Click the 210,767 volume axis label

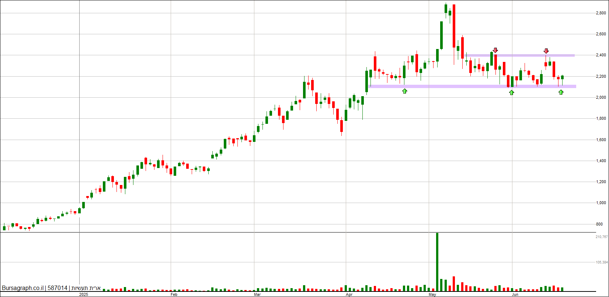(602, 237)
